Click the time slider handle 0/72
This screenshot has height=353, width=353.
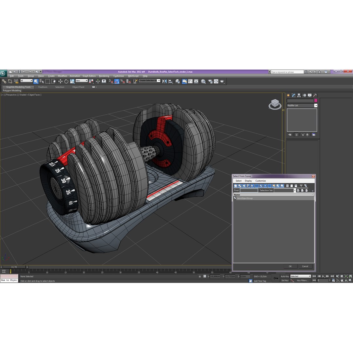(x=14, y=267)
